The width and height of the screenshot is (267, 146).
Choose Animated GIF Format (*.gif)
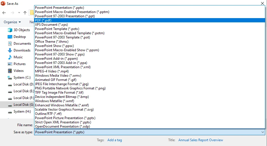(x=150, y=80)
